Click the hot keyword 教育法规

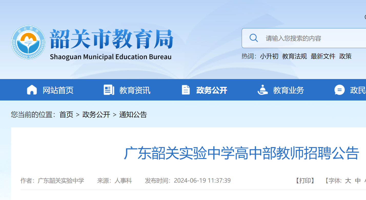click(x=294, y=56)
